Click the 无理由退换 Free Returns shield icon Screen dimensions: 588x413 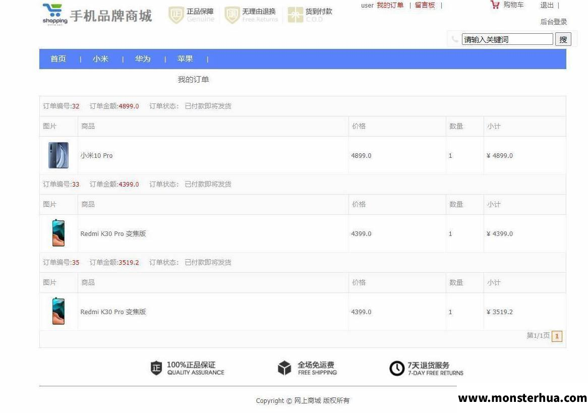pyautogui.click(x=232, y=15)
